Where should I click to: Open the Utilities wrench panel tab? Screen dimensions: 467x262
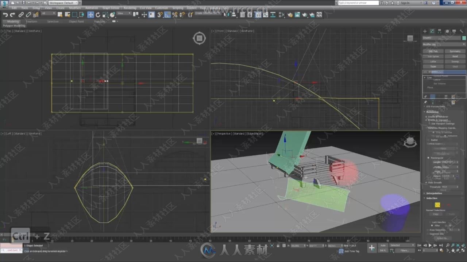(x=461, y=31)
